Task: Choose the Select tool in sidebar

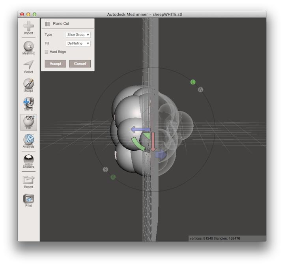Action: [28, 65]
